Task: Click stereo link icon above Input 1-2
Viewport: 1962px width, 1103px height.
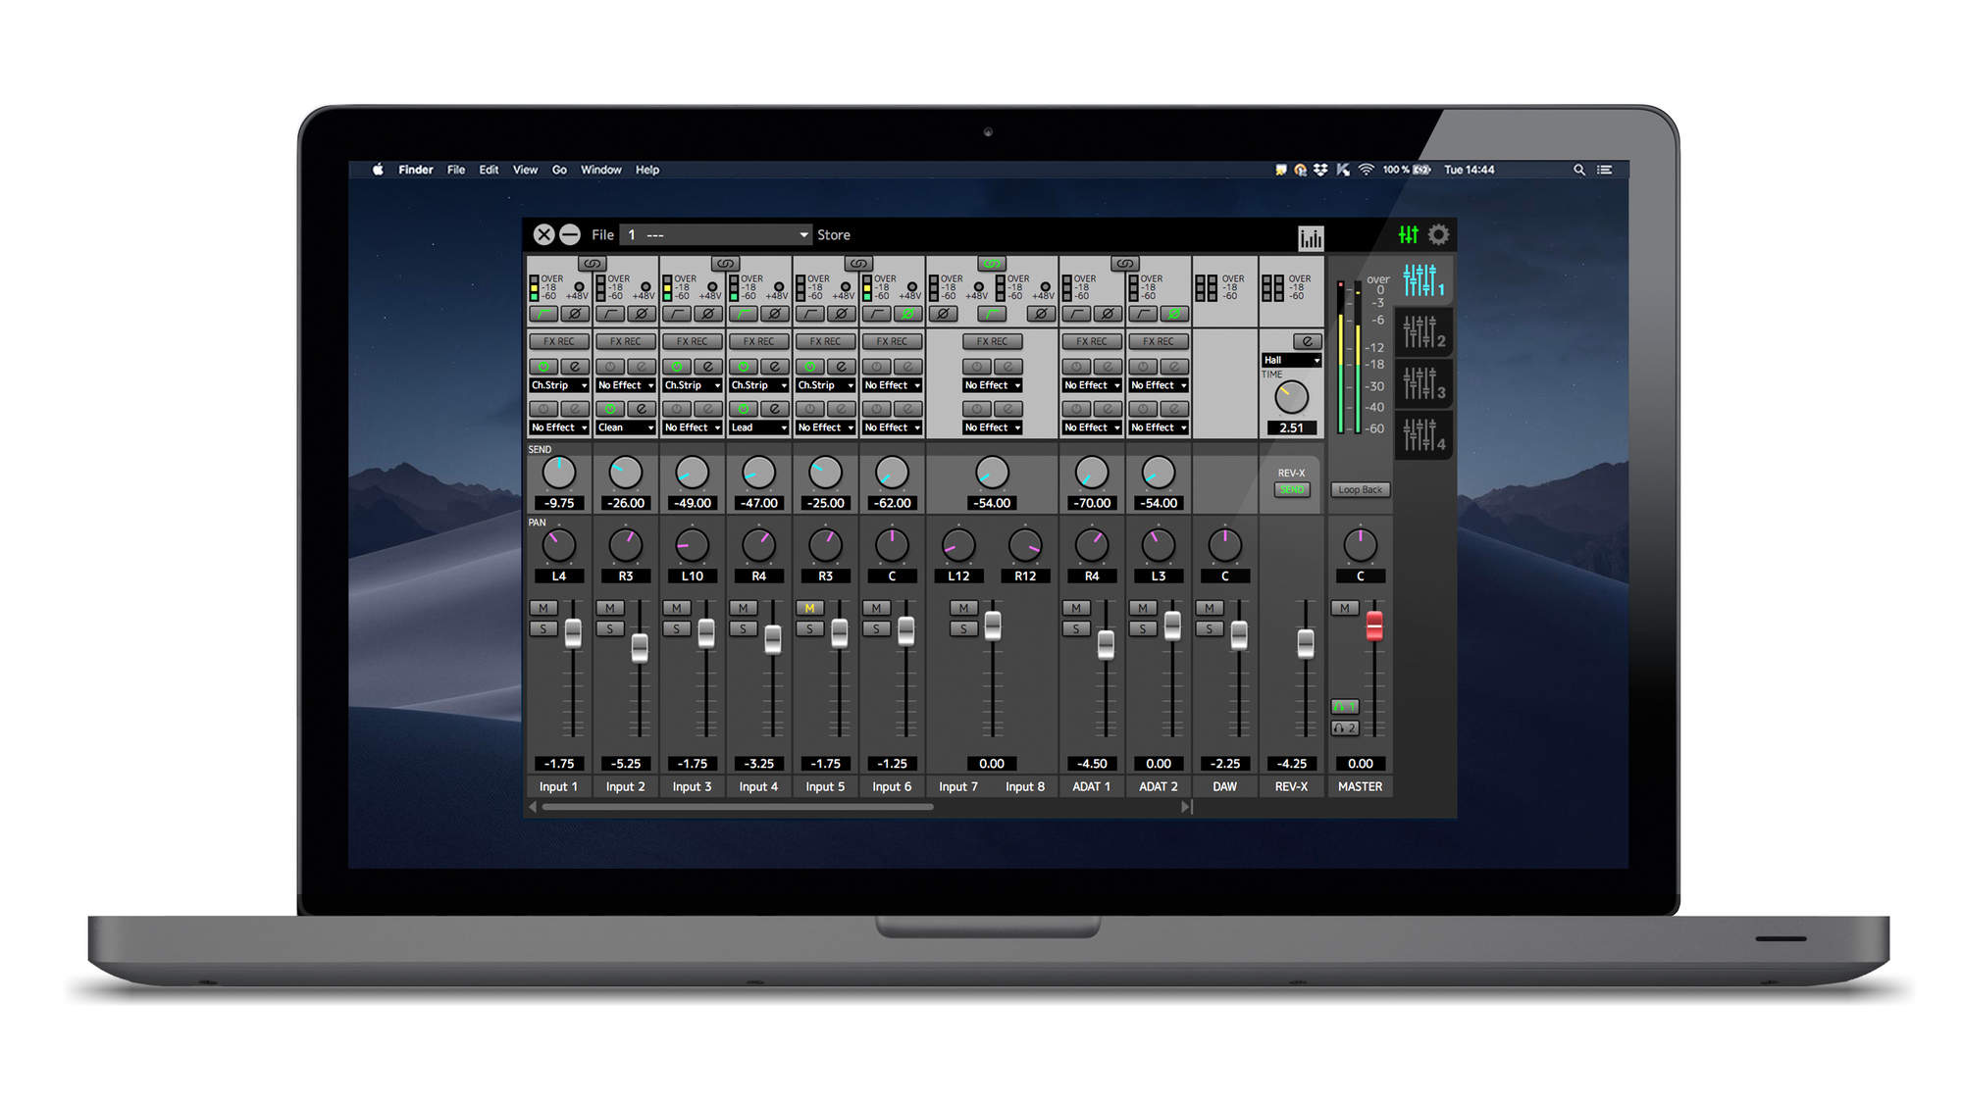Action: (x=592, y=264)
